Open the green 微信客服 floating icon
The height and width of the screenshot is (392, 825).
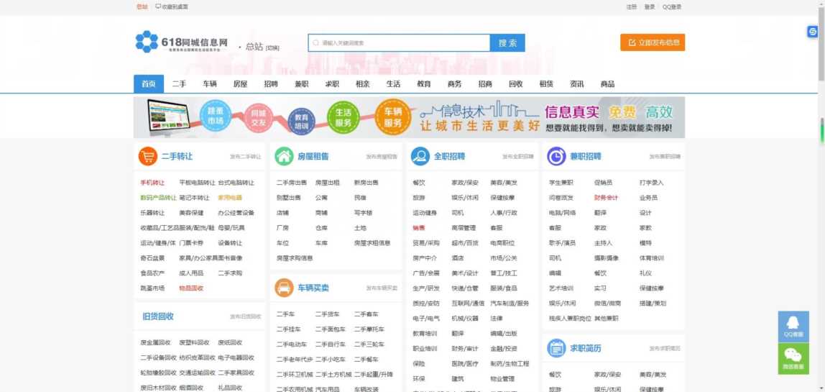(x=793, y=358)
